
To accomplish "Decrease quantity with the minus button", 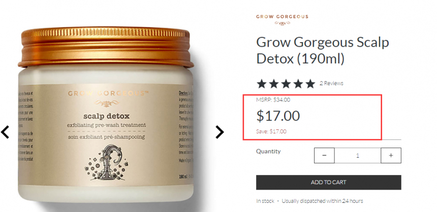I will pos(324,155).
